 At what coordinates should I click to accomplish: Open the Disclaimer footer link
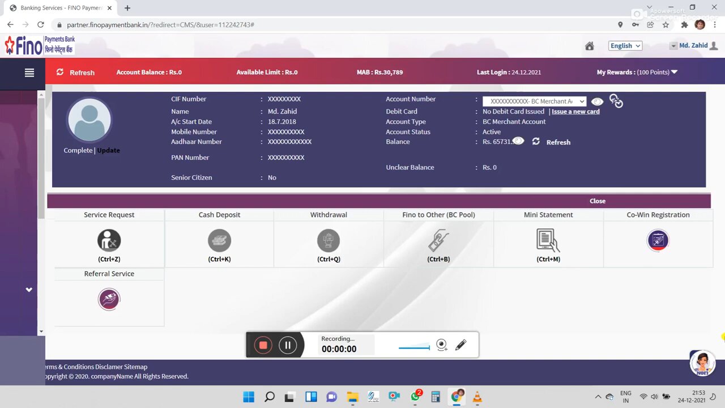[x=109, y=367]
